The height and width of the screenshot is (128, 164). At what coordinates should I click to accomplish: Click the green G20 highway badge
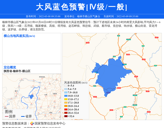pyautogui.click(x=95, y=86)
